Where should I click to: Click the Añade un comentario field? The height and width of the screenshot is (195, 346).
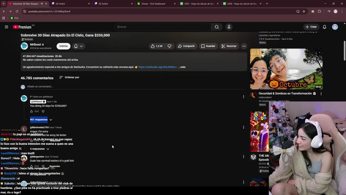135,87
